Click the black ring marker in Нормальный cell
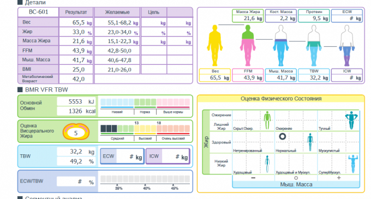 click(x=282, y=136)
